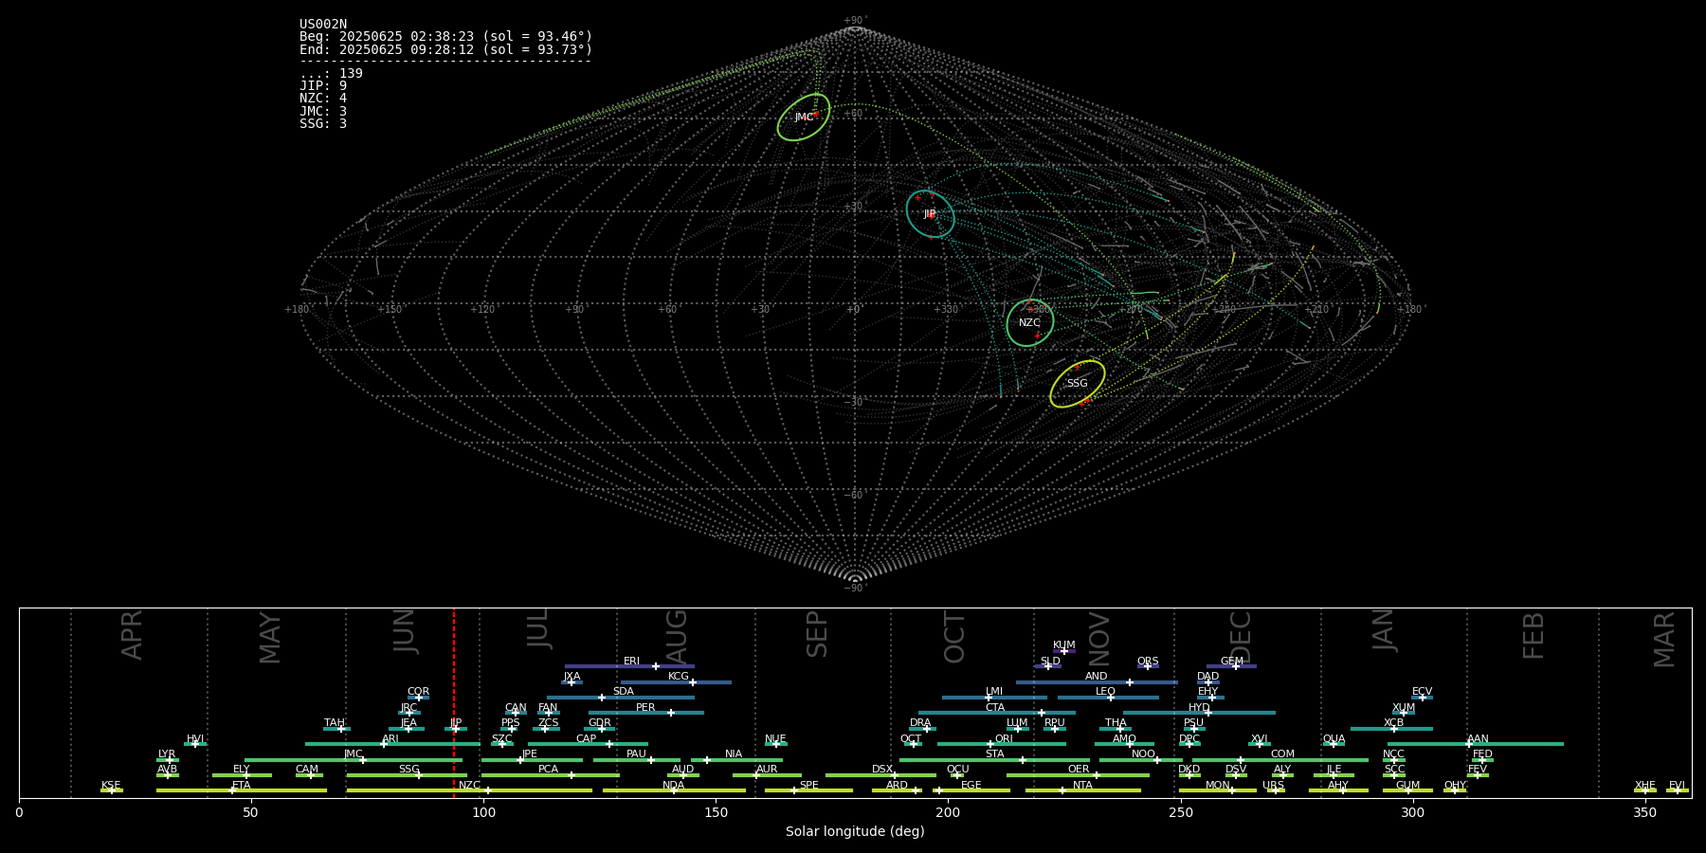Click the SLD shower label in timeline

(x=1050, y=662)
